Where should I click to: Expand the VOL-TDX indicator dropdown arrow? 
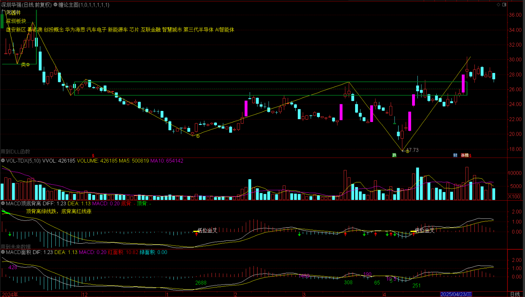[x=3, y=161]
